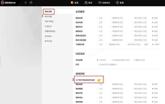The image size is (165, 104).
Task: Set 我的评测 to 公开
Action: pos(97,93)
